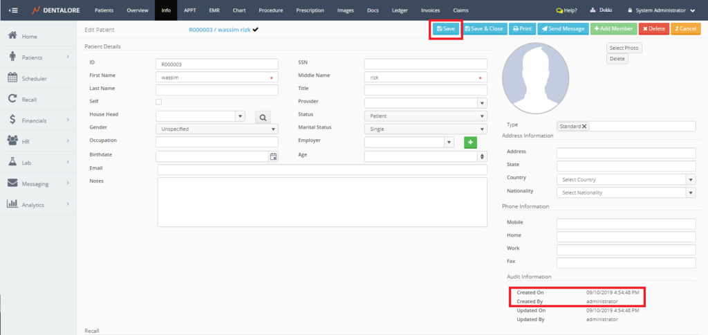The image size is (708, 335).
Task: Click the Select Photo button
Action: [624, 48]
